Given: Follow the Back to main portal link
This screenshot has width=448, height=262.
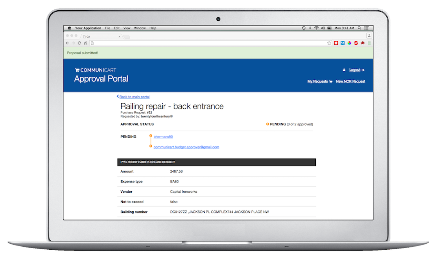Looking at the screenshot, I should (x=134, y=97).
